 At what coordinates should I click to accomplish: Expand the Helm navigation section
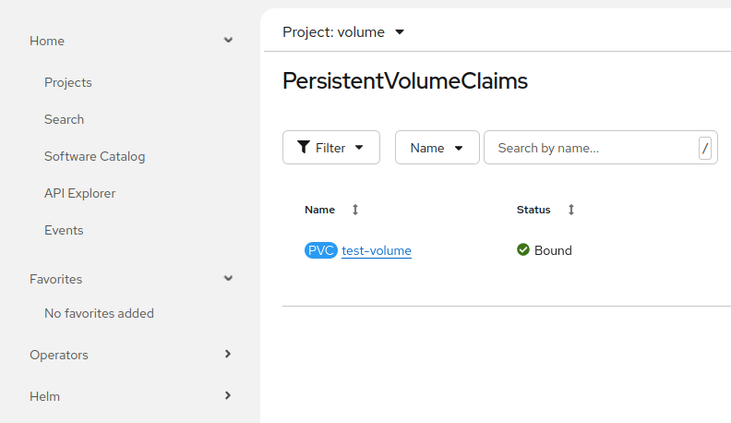pyautogui.click(x=228, y=396)
